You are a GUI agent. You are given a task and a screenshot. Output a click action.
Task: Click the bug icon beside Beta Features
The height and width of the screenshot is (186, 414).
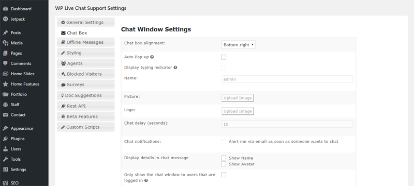point(63,116)
